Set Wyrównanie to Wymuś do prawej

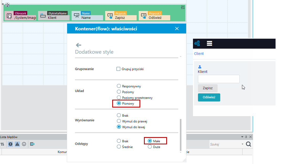pos(119,121)
